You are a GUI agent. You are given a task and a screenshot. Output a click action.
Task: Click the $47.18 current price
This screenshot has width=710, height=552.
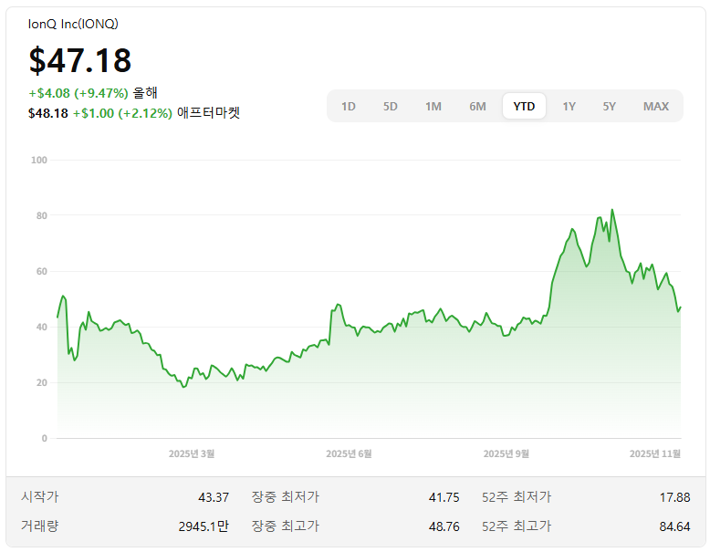80,60
